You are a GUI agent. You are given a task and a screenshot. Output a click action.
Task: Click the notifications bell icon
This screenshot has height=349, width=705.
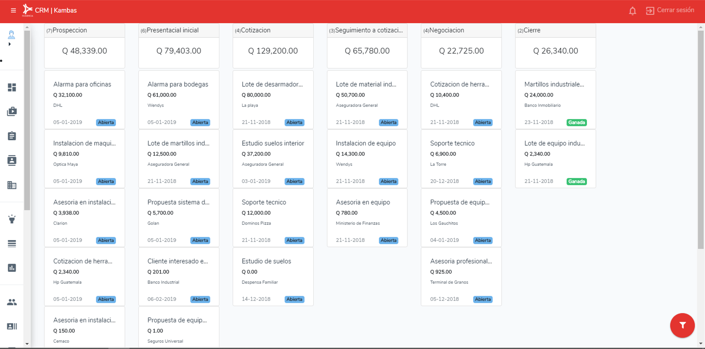tap(632, 11)
